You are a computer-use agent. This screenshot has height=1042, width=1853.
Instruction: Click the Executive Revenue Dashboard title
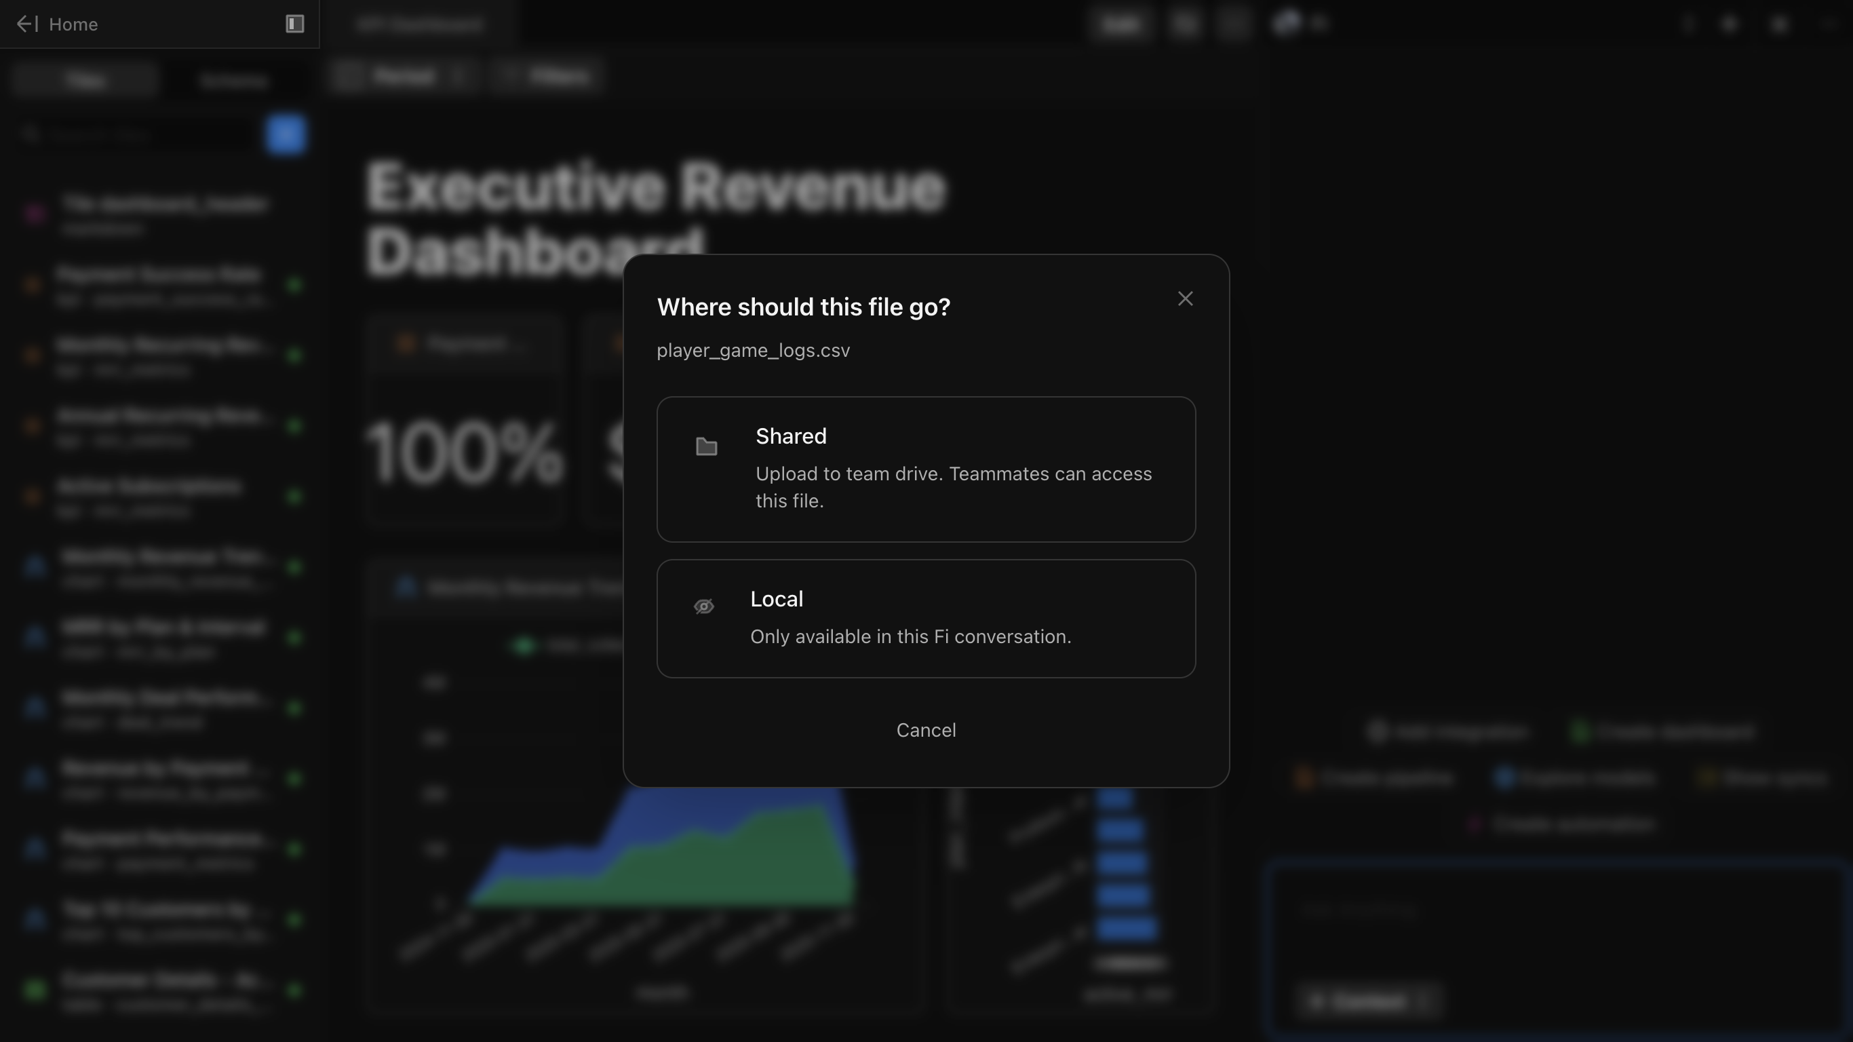pyautogui.click(x=655, y=189)
